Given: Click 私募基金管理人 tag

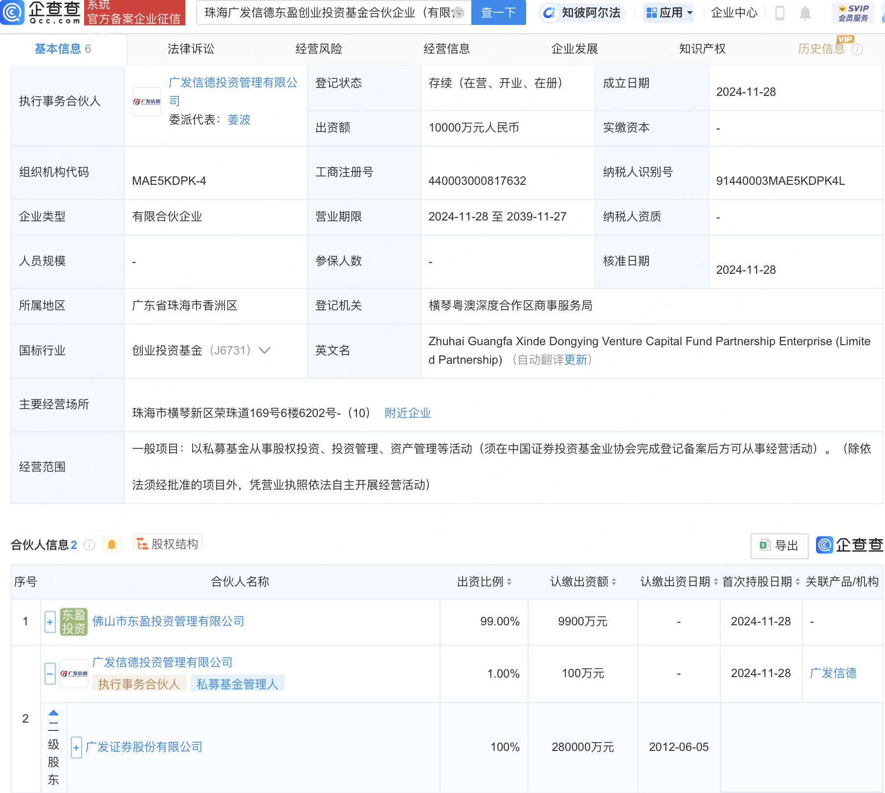Looking at the screenshot, I should tap(237, 684).
